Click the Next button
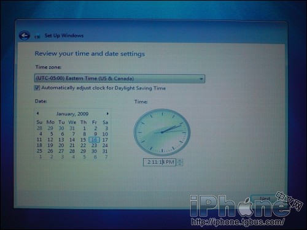Viewport: 307px width, 230px height. [265, 199]
